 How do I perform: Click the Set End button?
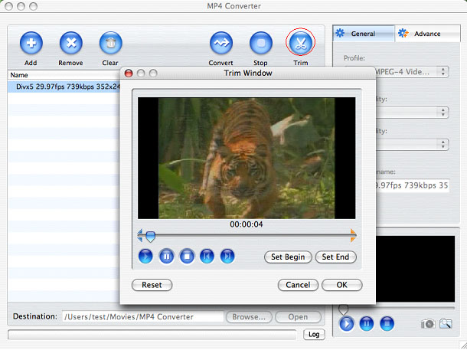[335, 257]
